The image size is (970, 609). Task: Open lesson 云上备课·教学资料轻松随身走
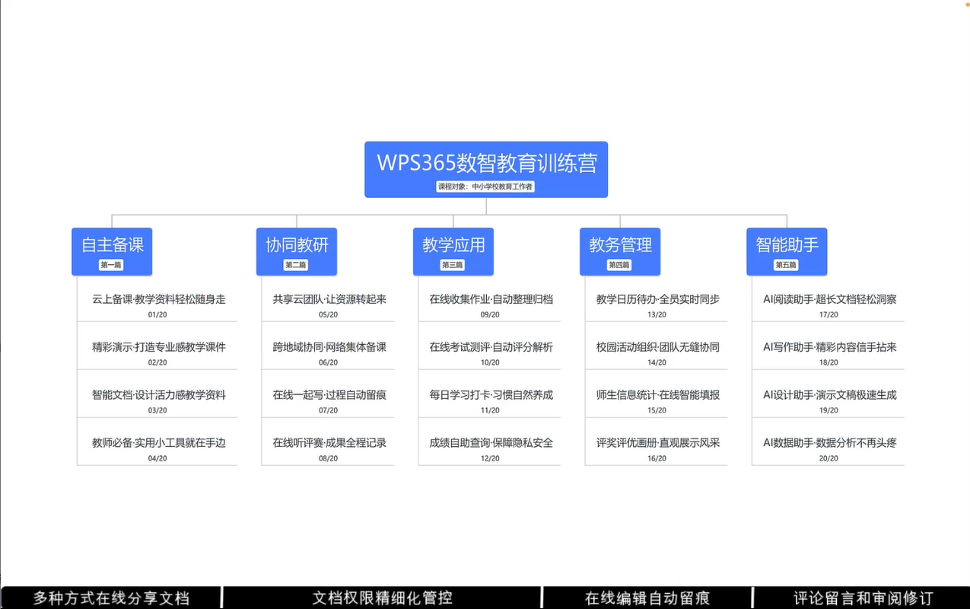click(x=158, y=300)
